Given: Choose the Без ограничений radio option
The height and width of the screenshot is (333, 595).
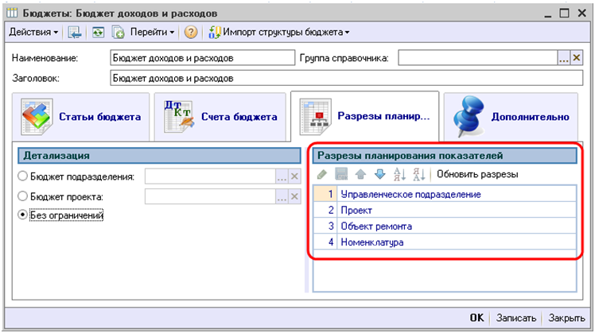Looking at the screenshot, I should pos(22,215).
